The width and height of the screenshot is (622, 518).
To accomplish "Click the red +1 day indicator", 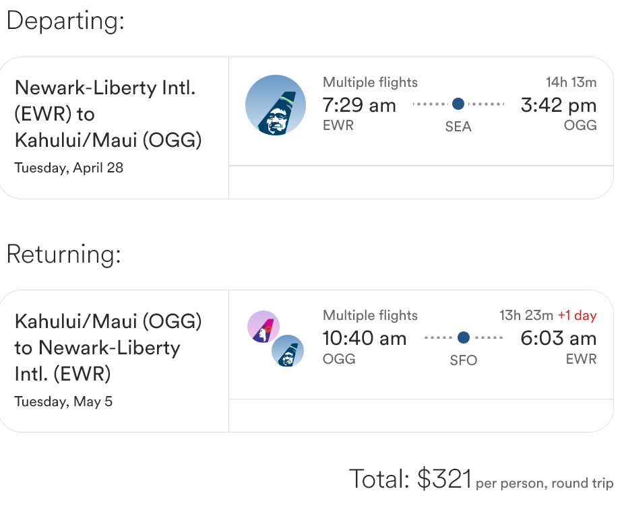I will pos(577,315).
